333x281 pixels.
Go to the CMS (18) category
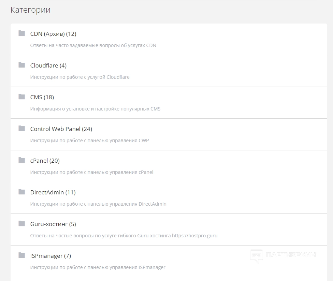tap(42, 97)
